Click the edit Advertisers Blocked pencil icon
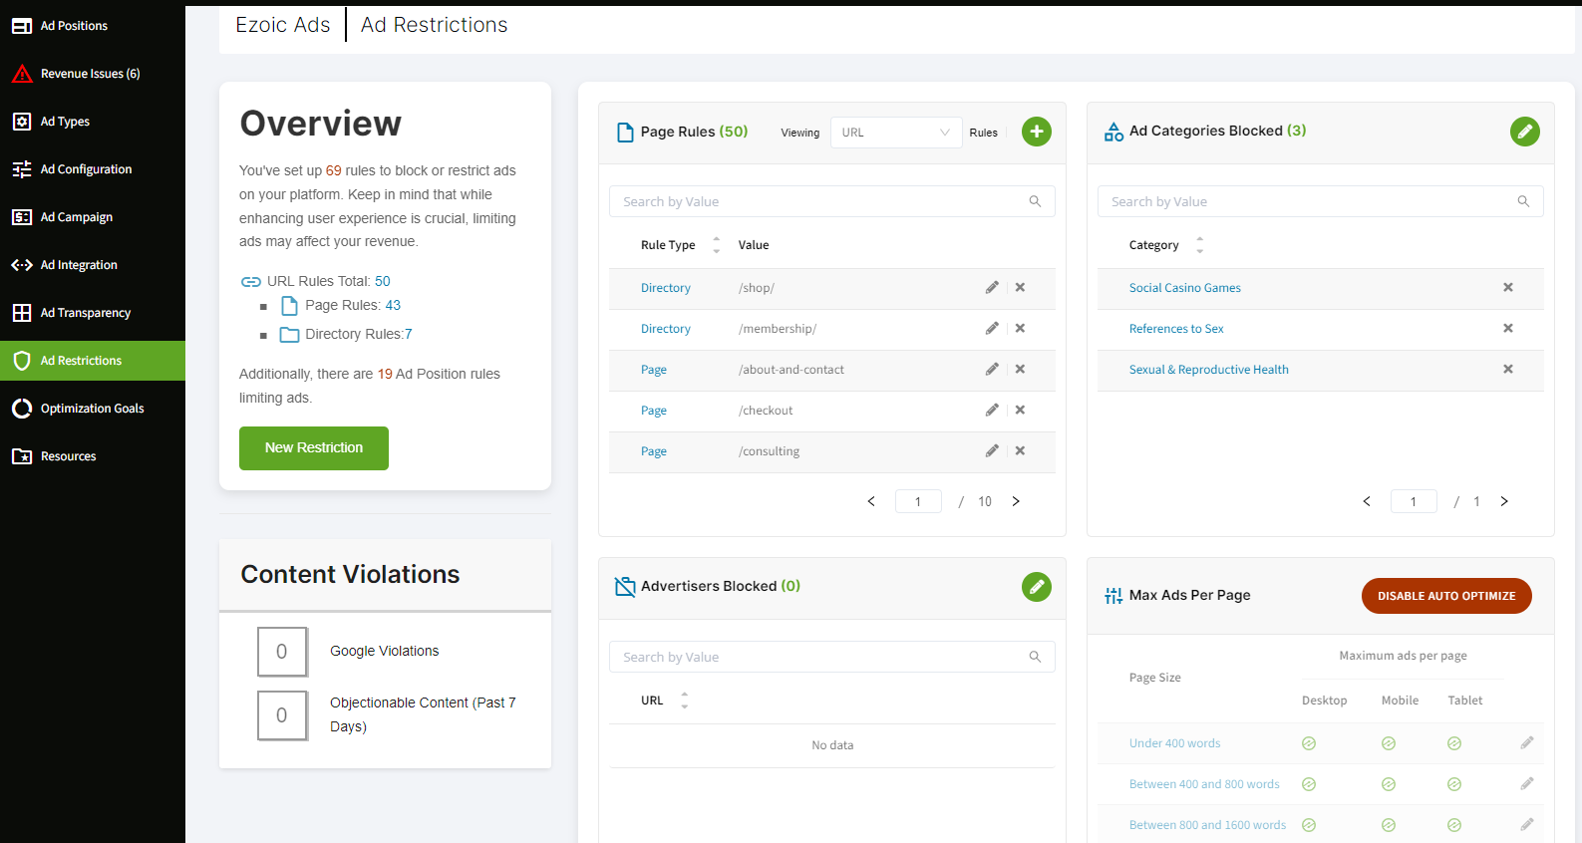Image resolution: width=1582 pixels, height=843 pixels. 1036,587
